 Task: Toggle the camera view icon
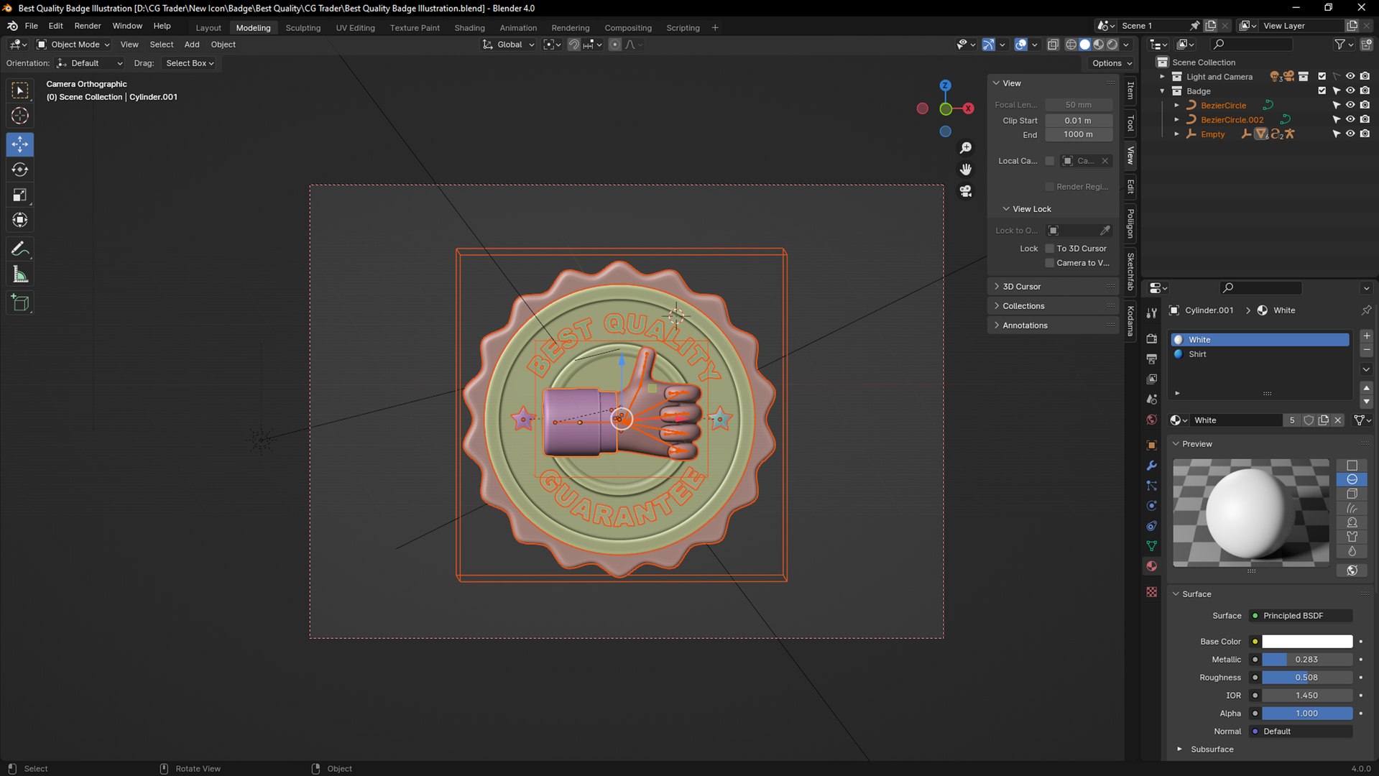966,191
